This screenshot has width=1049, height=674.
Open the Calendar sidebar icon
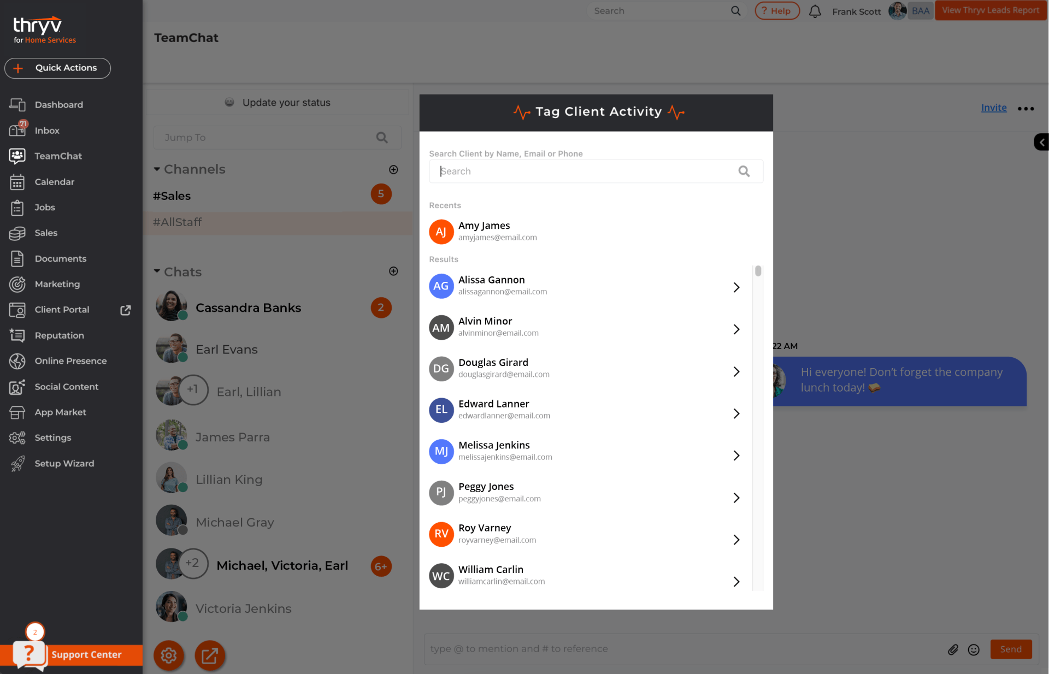click(x=17, y=182)
